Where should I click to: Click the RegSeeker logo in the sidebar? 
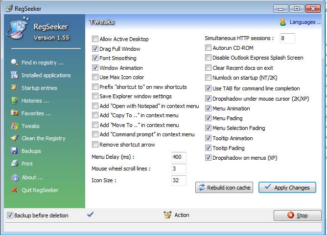coord(18,28)
